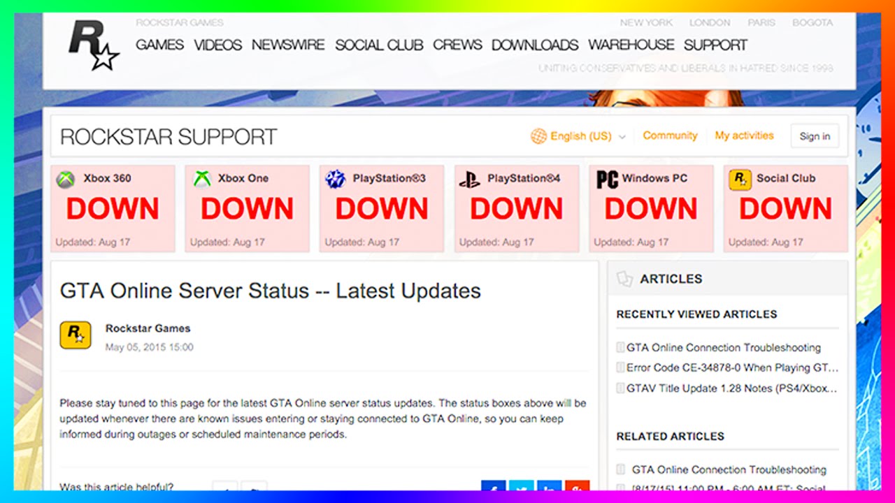Go to SOCIAL CLUB in navigation
Image resolution: width=895 pixels, height=503 pixels.
tap(379, 45)
